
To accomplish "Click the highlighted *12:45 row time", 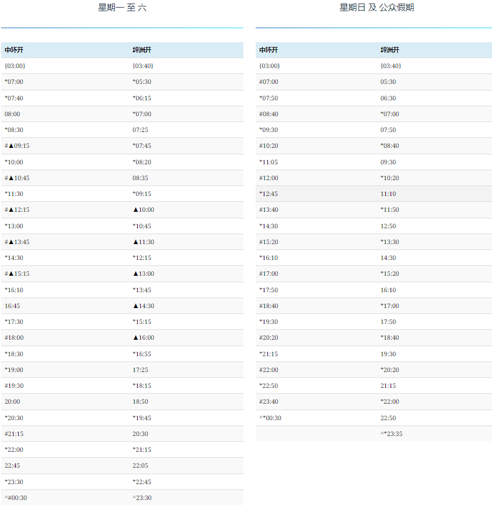I will click(269, 194).
